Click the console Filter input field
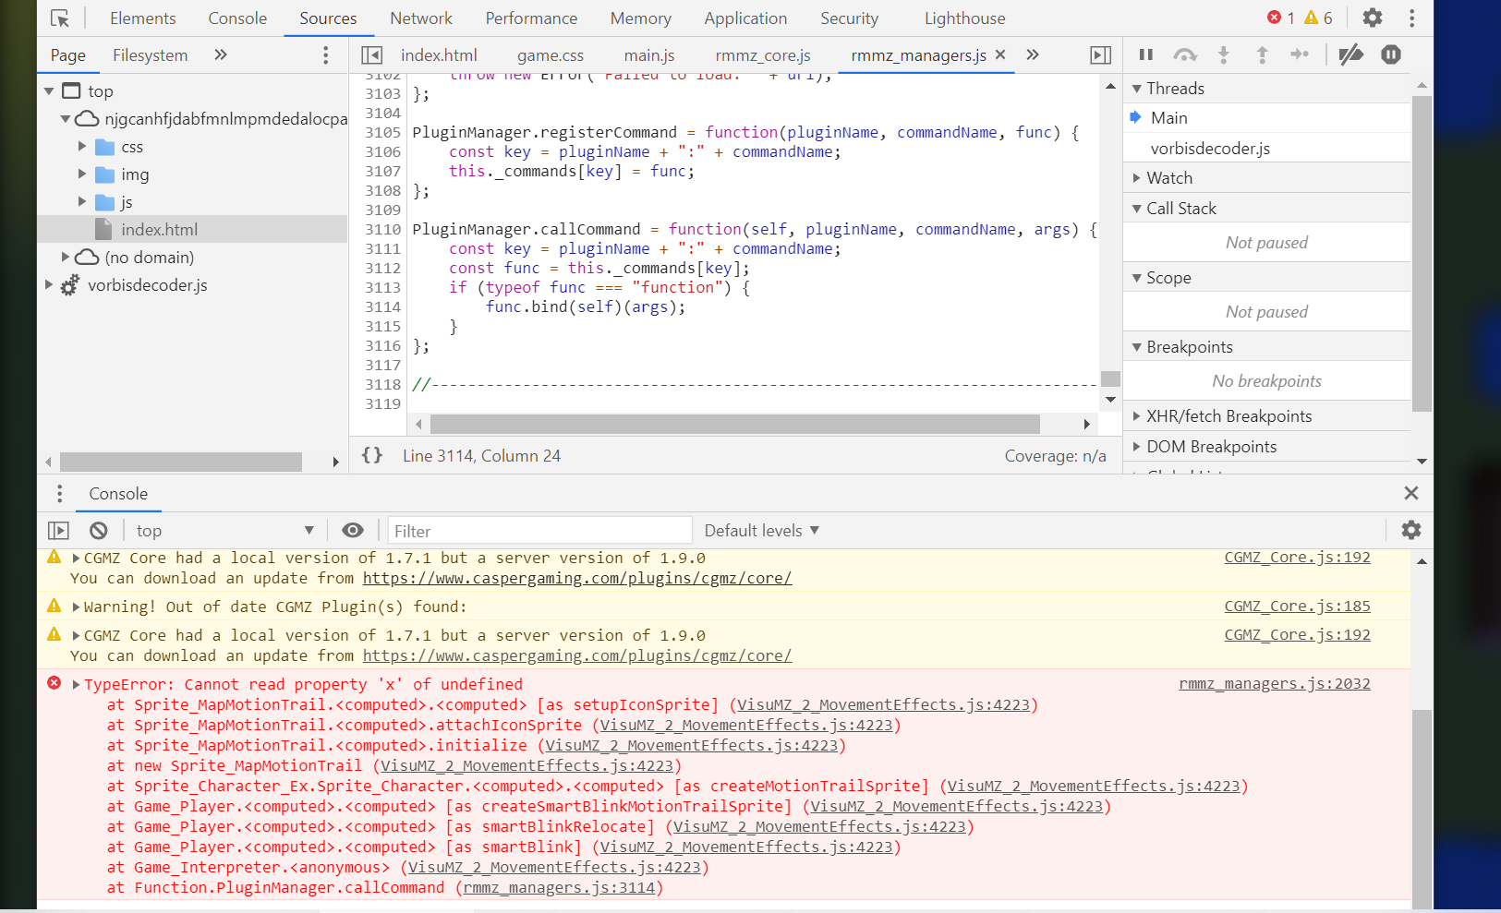The width and height of the screenshot is (1501, 913). (x=540, y=531)
